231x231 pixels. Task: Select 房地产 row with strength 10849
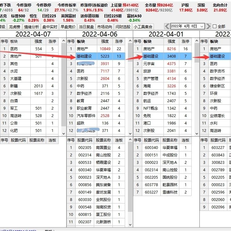click(96, 49)
